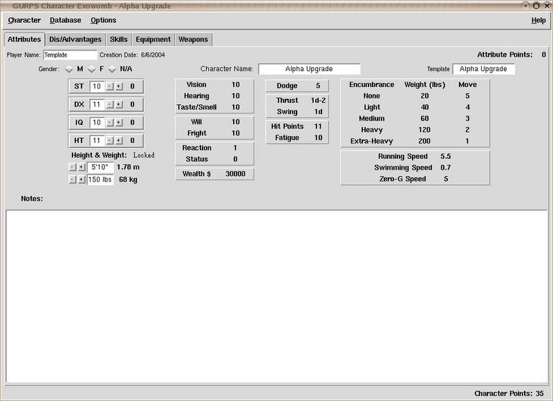Click the 1.78 m height conversion

pos(128,167)
